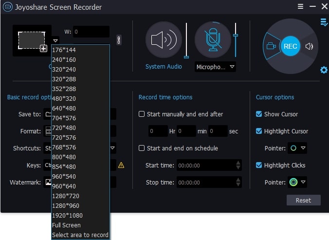Viewport: 329px width, 240px height.
Task: Select Full Screen capture option
Action: click(x=80, y=225)
